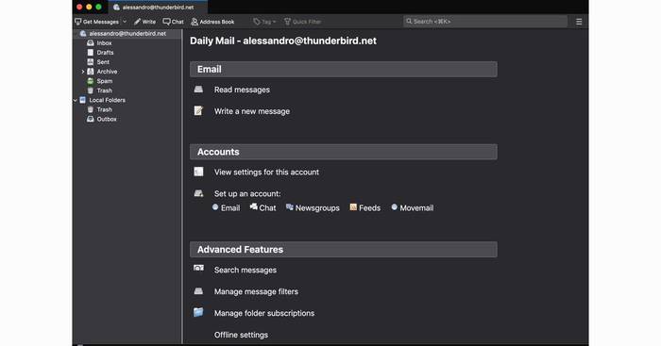Open the Spam folder
Viewport: 661px width, 346px height.
pos(105,81)
